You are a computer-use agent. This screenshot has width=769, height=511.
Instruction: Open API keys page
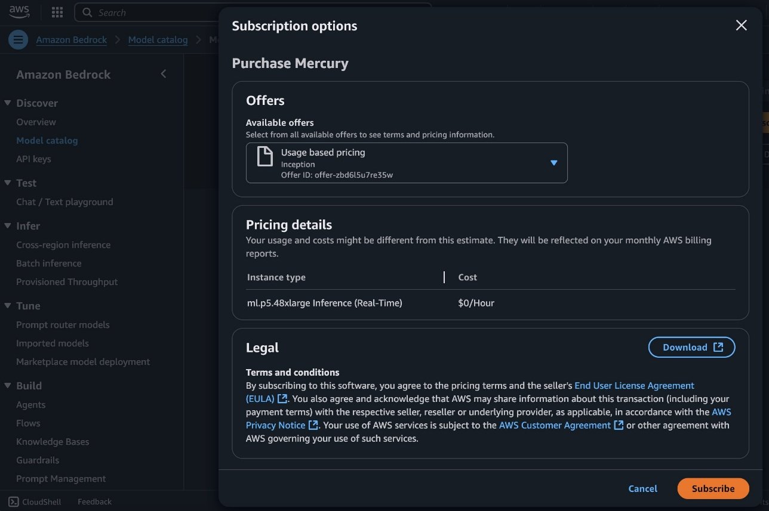pos(33,159)
